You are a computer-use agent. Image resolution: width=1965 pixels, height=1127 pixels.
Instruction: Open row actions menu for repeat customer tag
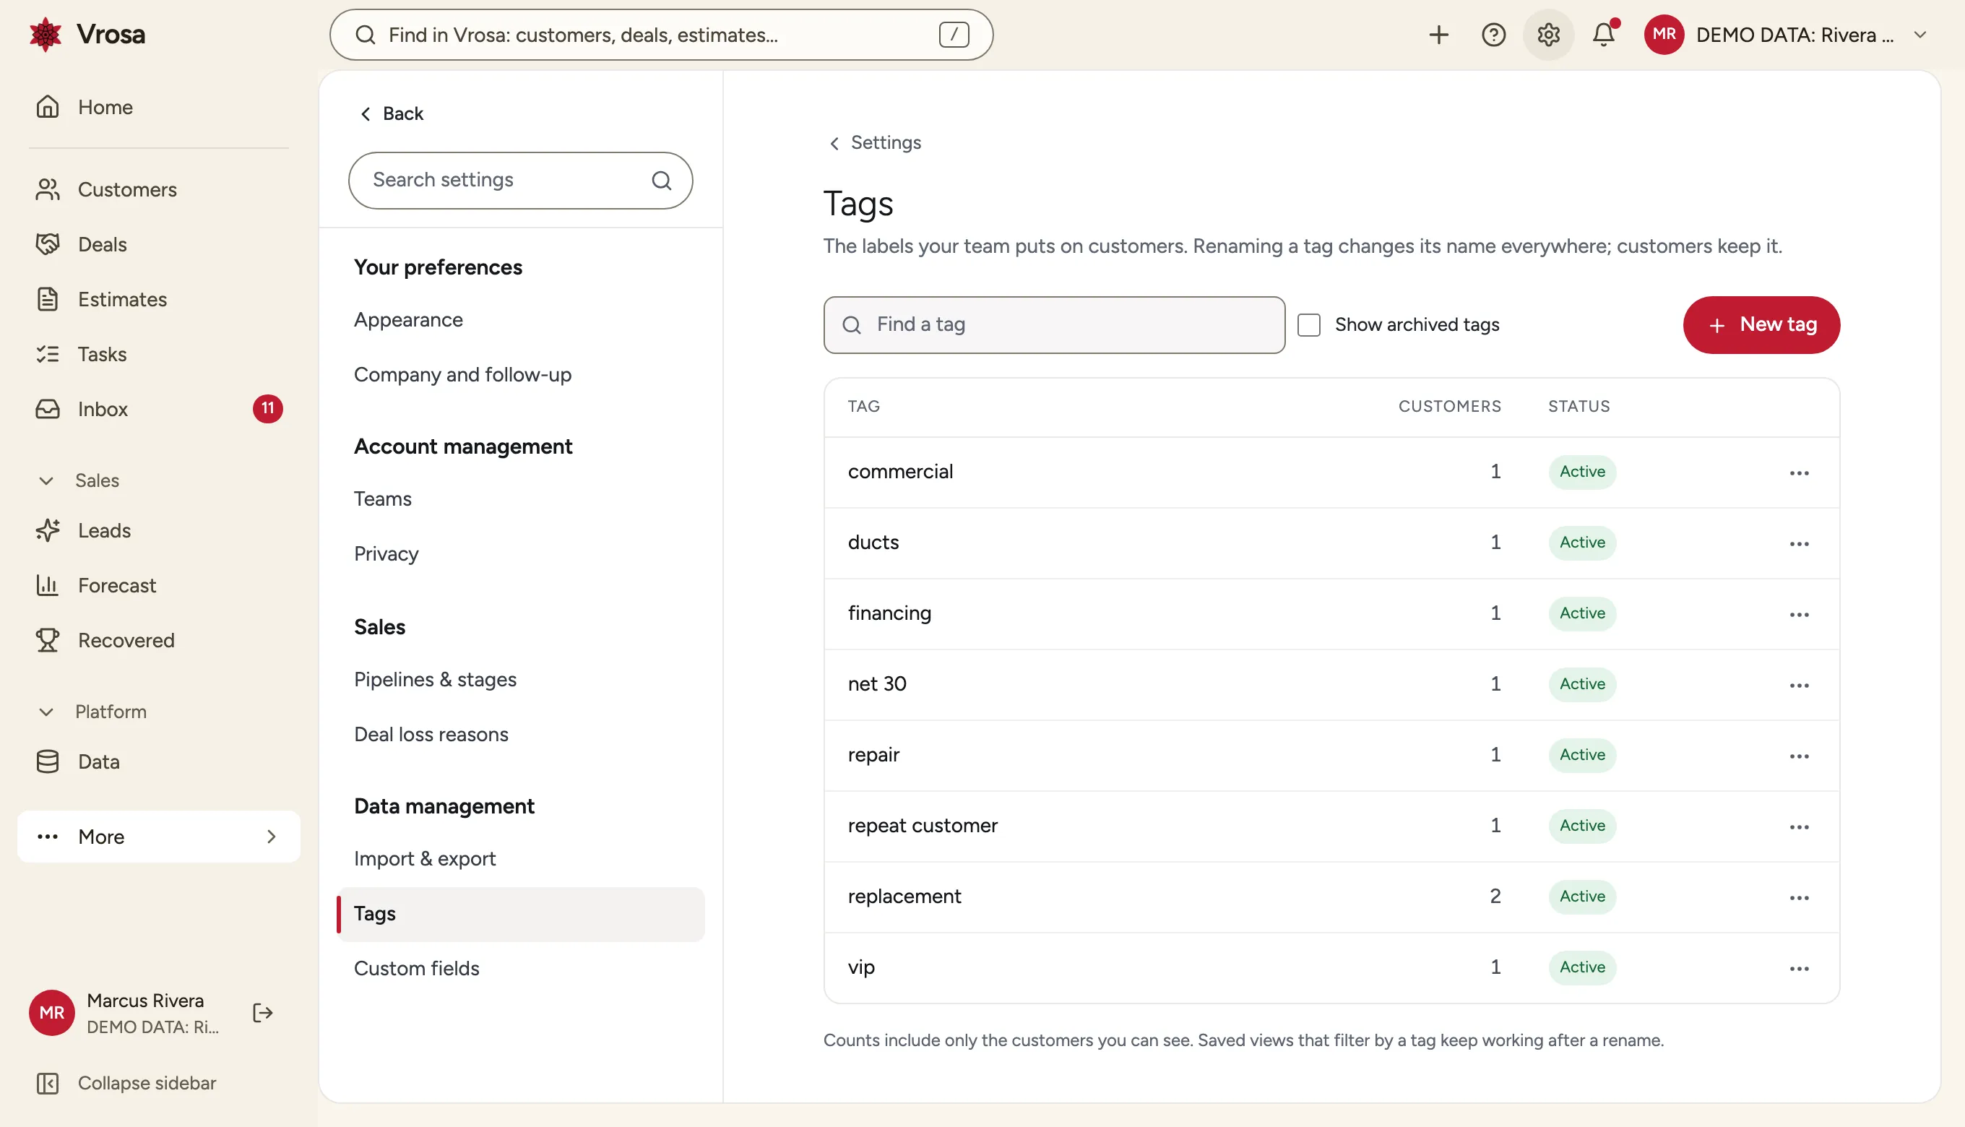pyautogui.click(x=1799, y=827)
